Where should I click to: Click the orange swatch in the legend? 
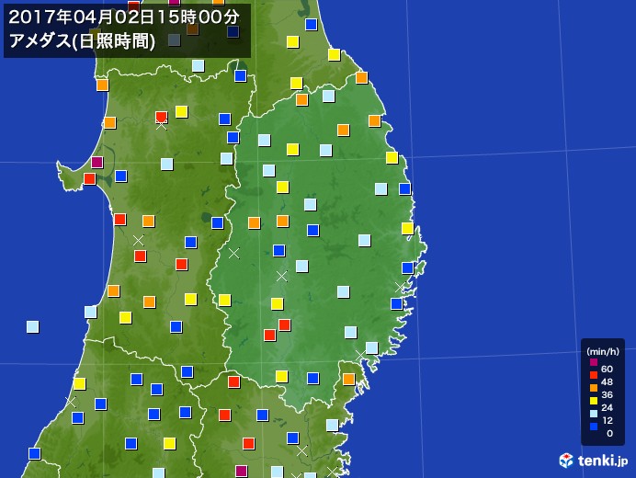pyautogui.click(x=594, y=388)
